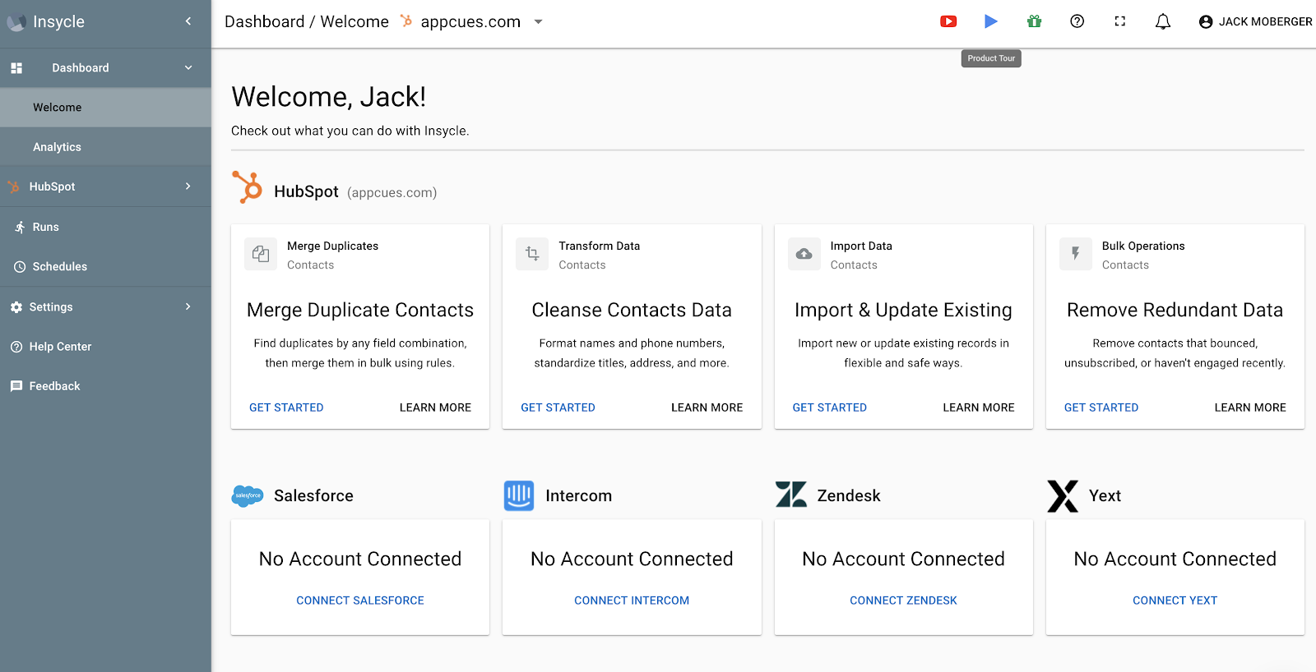Click the Merge Duplicate Contacts card title
1316x672 pixels.
360,310
